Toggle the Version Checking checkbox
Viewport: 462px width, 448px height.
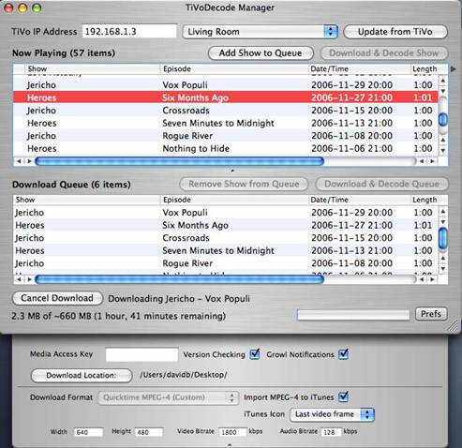[x=255, y=354]
